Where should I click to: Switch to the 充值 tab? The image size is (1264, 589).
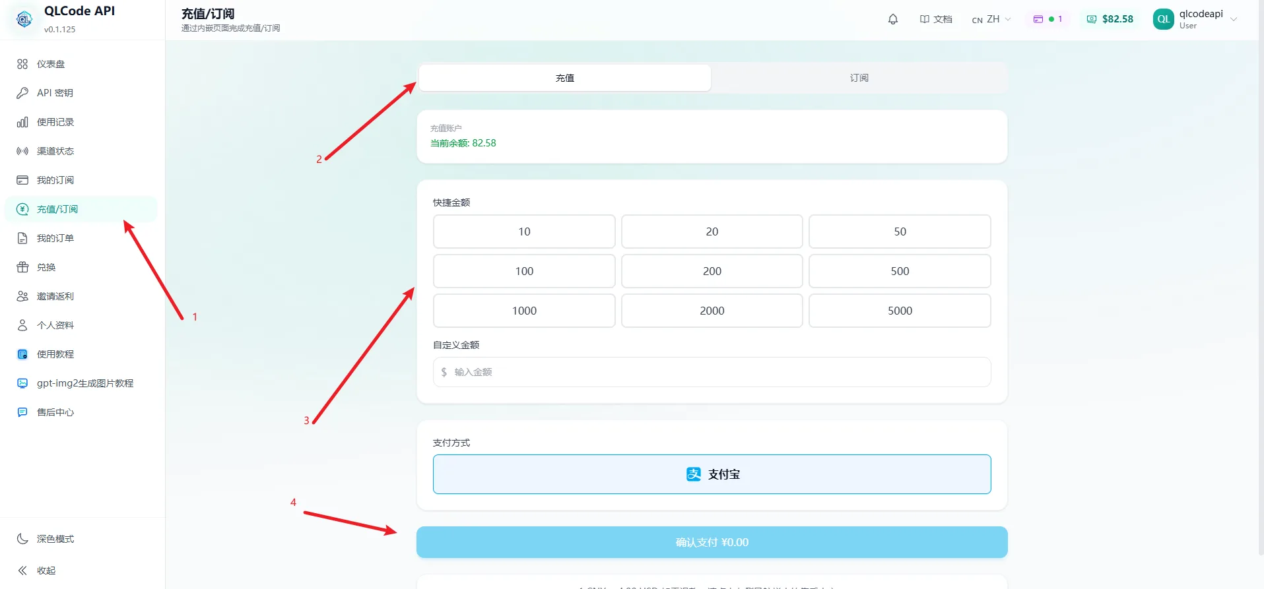pos(565,78)
